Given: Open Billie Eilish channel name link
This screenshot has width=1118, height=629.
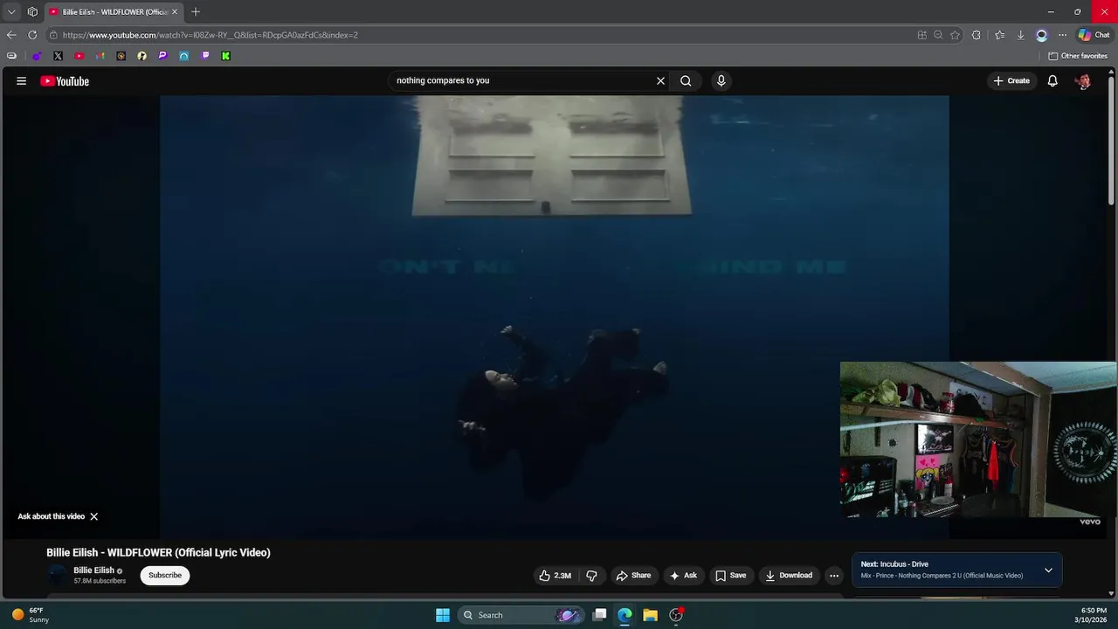Looking at the screenshot, I should tap(93, 570).
